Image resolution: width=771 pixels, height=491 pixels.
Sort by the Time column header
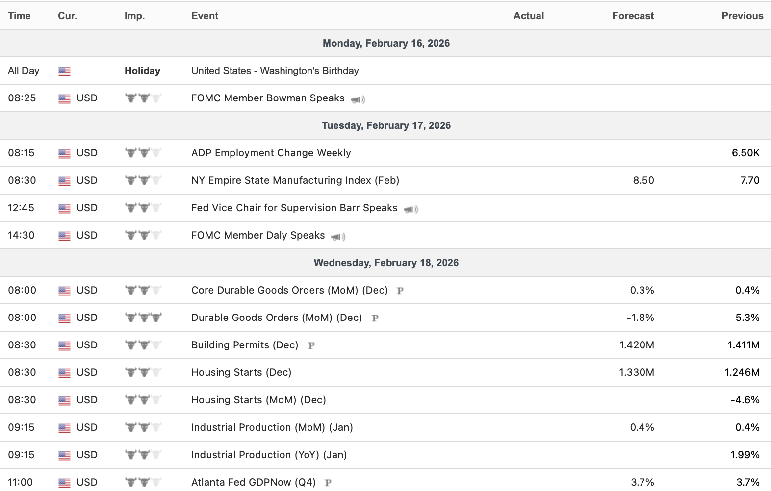[x=19, y=16]
